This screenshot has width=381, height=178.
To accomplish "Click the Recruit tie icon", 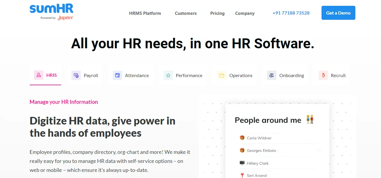I will click(323, 75).
